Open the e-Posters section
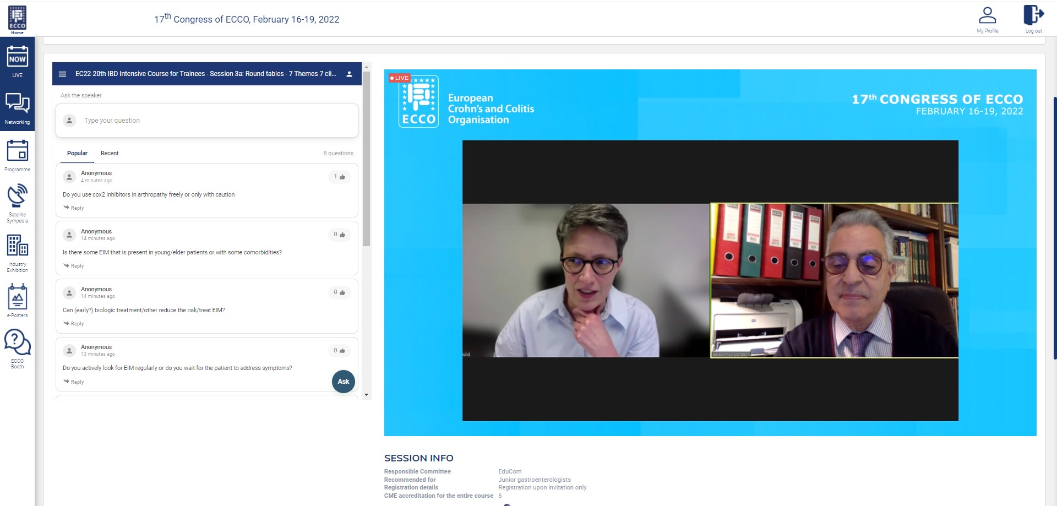Viewport: 1057px width, 506px height. (x=17, y=301)
